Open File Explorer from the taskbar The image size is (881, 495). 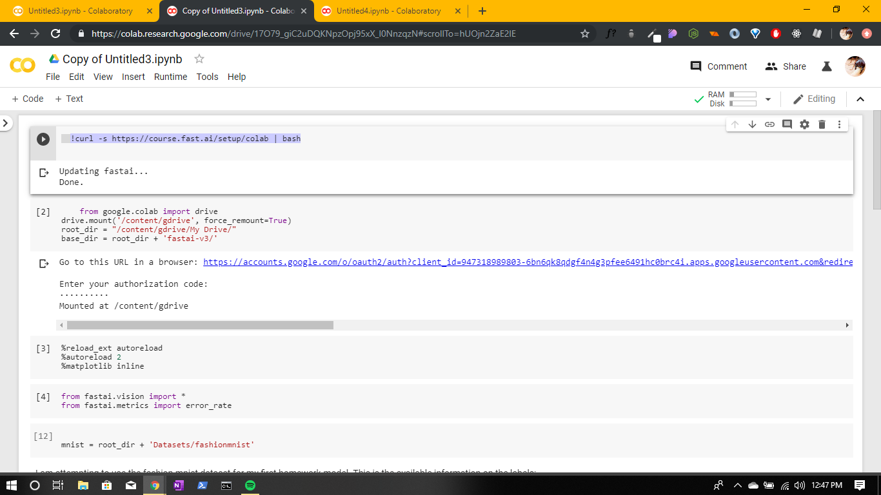tap(83, 485)
